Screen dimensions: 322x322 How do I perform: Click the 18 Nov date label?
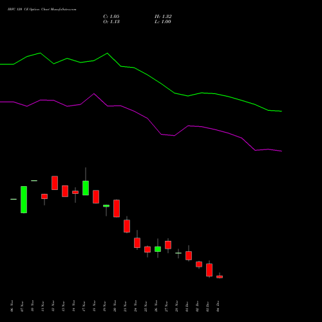click(x=94, y=306)
